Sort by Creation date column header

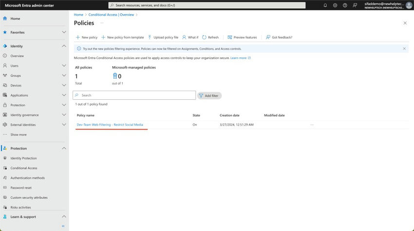(x=229, y=115)
